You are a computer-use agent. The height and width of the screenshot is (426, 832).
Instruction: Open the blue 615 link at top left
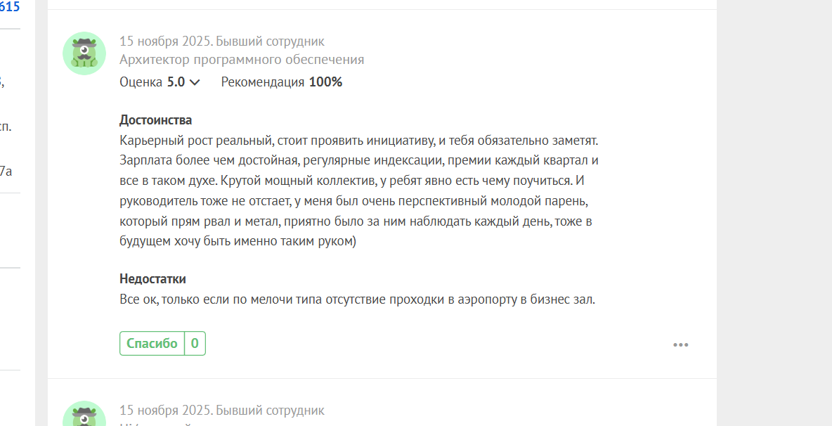(x=10, y=7)
